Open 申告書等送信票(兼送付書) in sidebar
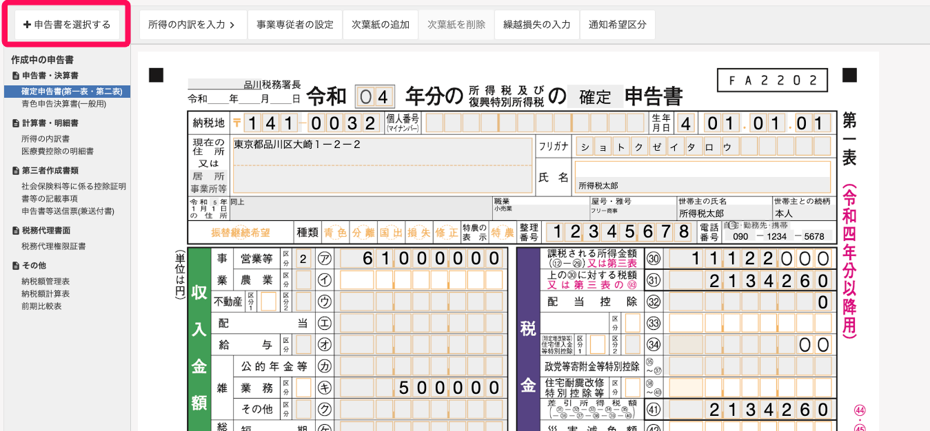Viewport: 930px width, 431px height. point(68,211)
